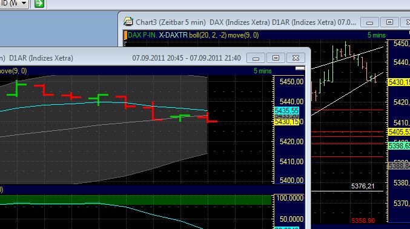410x229 pixels.
Task: Maximize the front D1AR chart window
Action: 276,58
